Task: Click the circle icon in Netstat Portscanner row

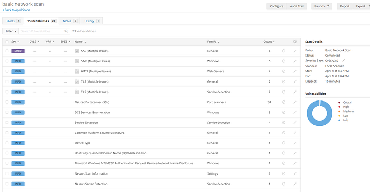Action: tap(284, 102)
